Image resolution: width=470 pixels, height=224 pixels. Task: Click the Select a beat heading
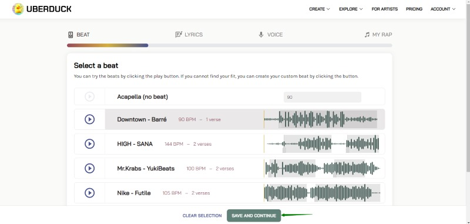[x=96, y=66]
